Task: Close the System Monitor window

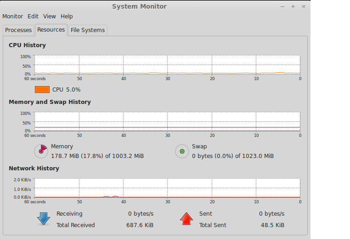Action: click(x=303, y=7)
